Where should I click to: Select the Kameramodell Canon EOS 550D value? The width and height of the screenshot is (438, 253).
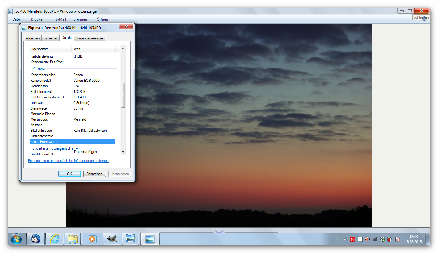pyautogui.click(x=86, y=81)
